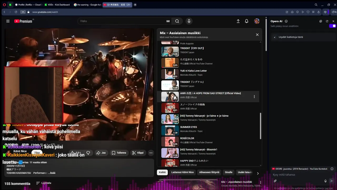Click the Jaa share button
The height and width of the screenshot is (190, 337).
[101, 153]
